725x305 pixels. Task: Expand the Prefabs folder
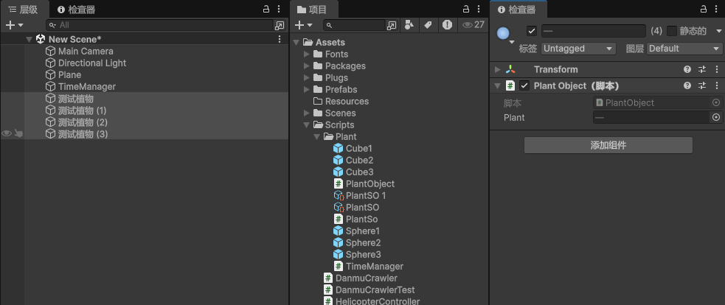pos(307,90)
